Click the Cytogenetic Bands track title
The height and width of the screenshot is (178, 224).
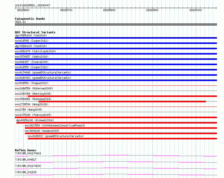point(30,19)
